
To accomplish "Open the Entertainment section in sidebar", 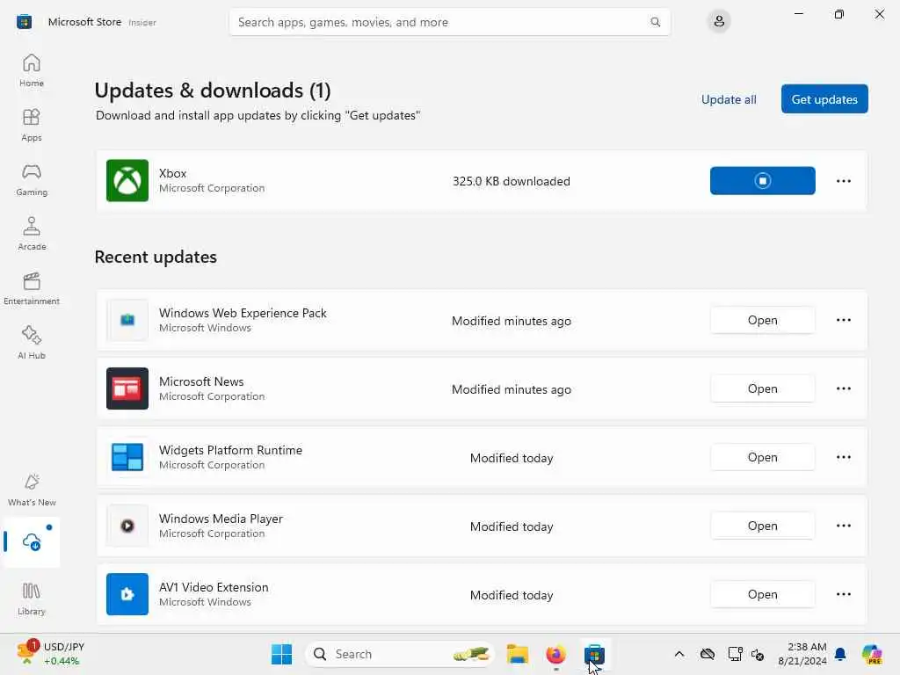I will pyautogui.click(x=32, y=288).
